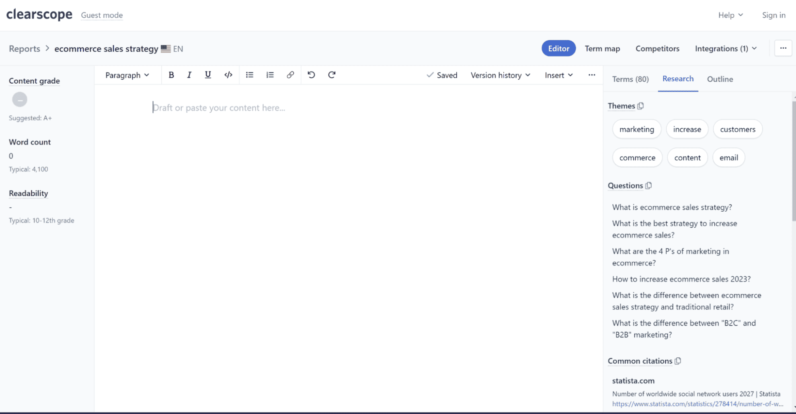The height and width of the screenshot is (414, 796).
Task: Apply underline formatting in the toolbar
Action: tap(208, 75)
